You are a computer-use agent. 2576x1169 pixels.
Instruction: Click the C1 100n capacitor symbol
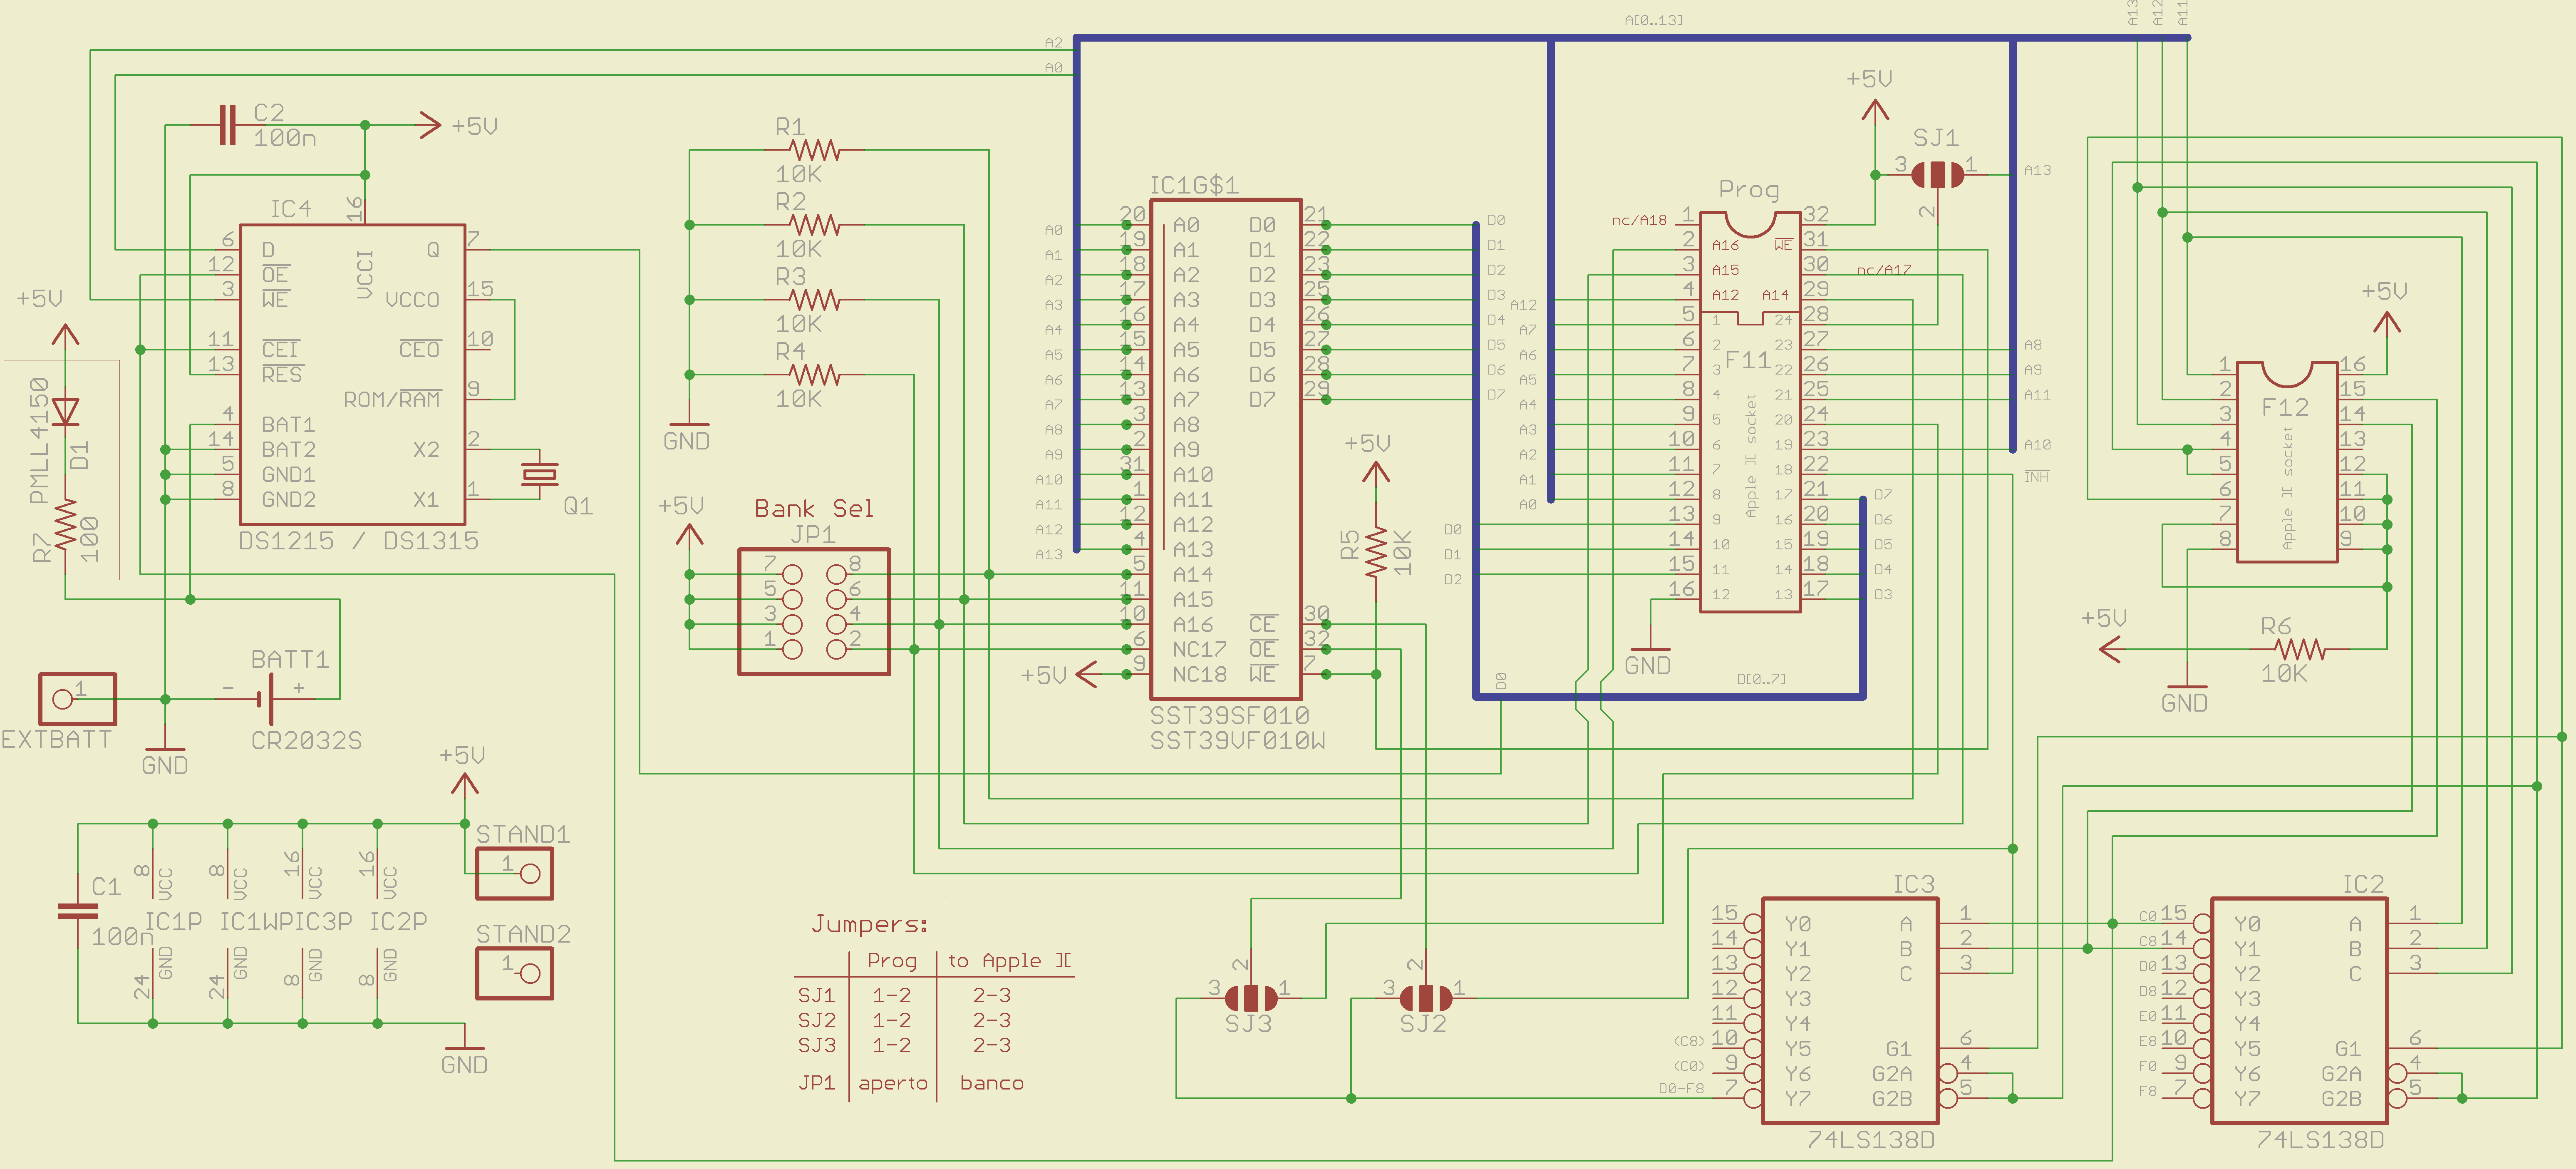pyautogui.click(x=78, y=910)
